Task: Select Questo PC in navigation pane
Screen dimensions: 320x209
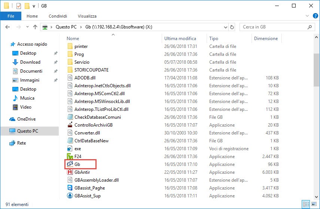Action: (28, 131)
